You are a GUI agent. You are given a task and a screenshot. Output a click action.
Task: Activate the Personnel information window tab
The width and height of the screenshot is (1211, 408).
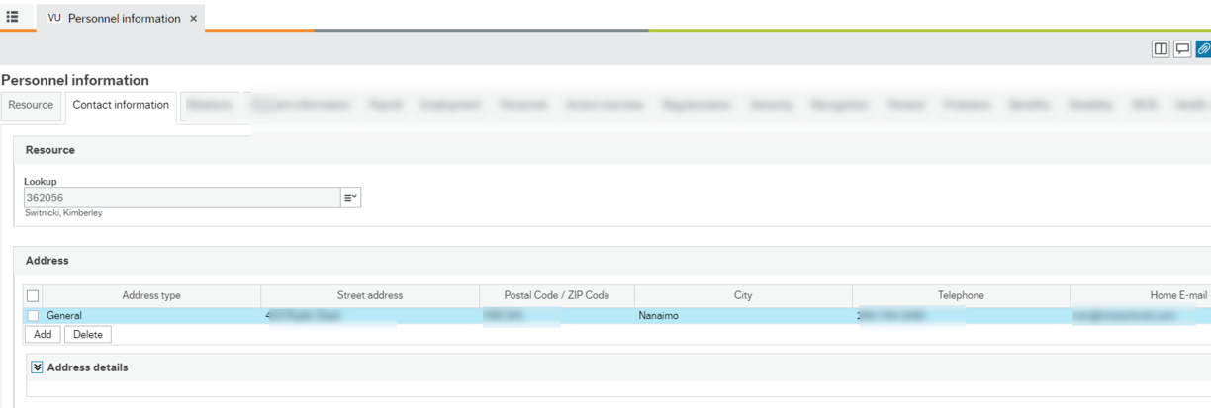124,19
